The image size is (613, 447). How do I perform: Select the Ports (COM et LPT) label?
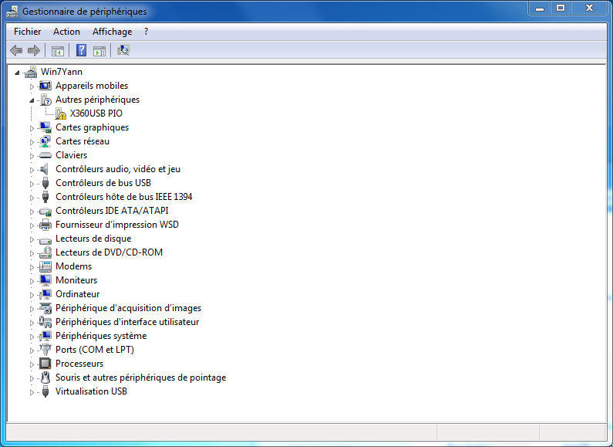(x=95, y=350)
